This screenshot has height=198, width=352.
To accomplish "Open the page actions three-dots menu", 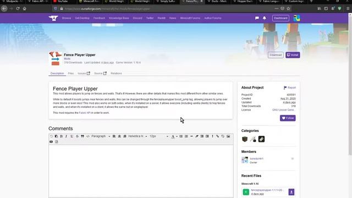I will click(276, 9).
